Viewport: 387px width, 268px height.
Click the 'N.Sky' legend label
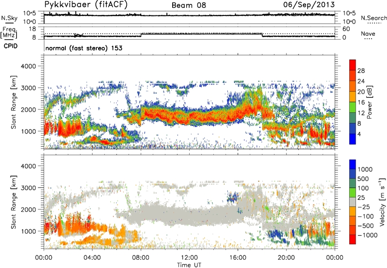pyautogui.click(x=9, y=18)
